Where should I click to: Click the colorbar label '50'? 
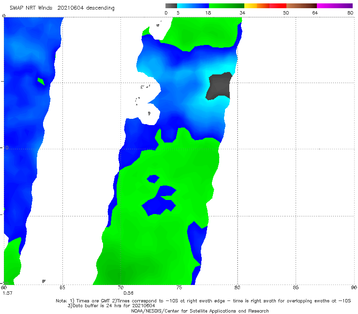pyautogui.click(x=286, y=13)
